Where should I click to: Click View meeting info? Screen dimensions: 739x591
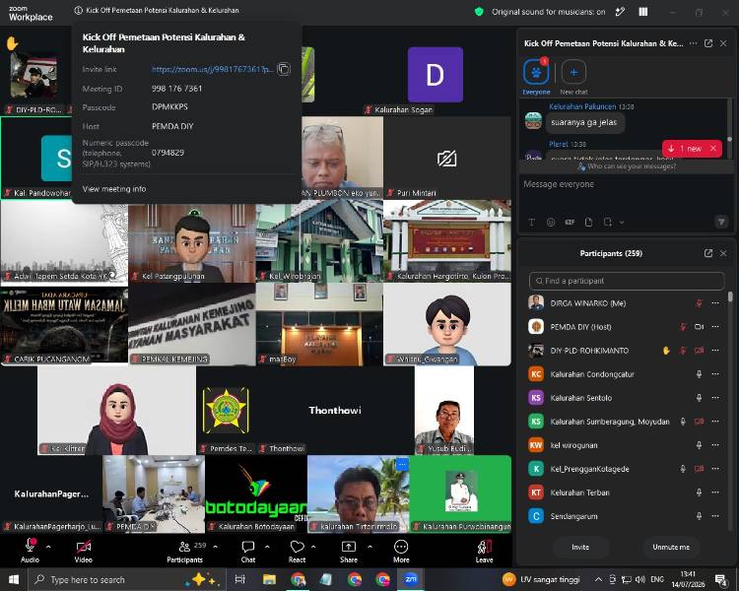tap(114, 189)
